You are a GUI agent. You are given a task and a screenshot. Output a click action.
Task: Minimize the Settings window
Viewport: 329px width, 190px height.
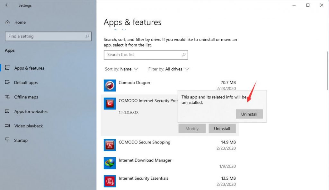294,5
